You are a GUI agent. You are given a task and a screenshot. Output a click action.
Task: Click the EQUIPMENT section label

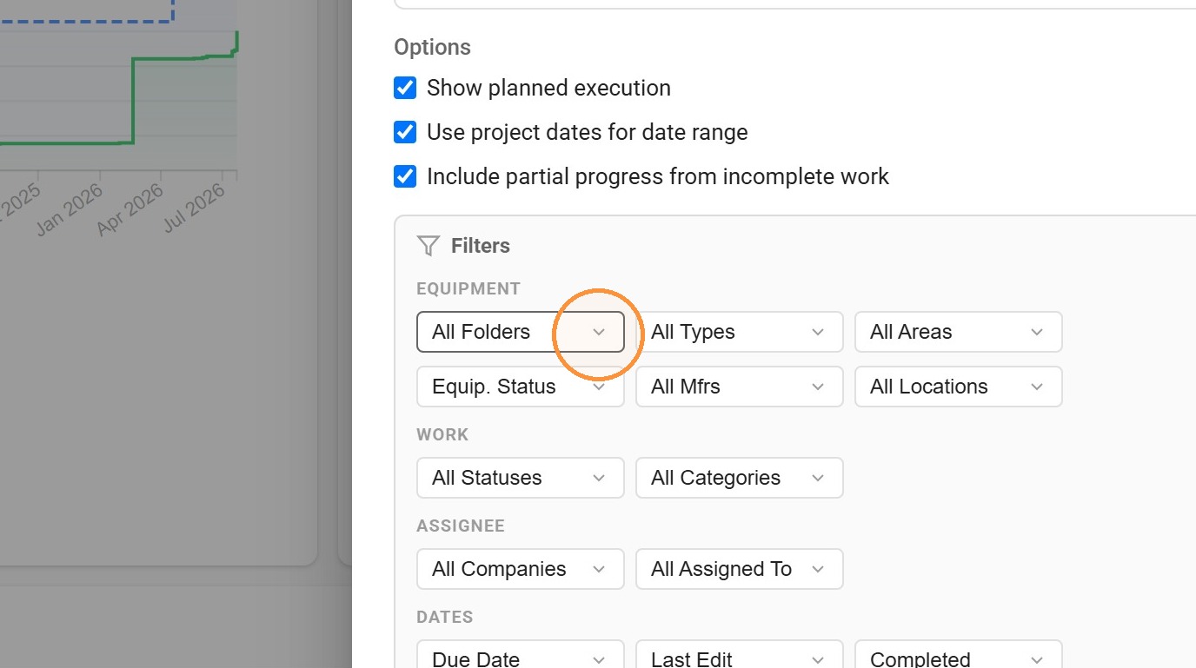pyautogui.click(x=468, y=288)
